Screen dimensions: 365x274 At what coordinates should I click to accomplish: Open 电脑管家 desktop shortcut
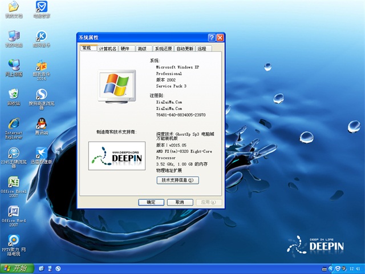pyautogui.click(x=41, y=7)
